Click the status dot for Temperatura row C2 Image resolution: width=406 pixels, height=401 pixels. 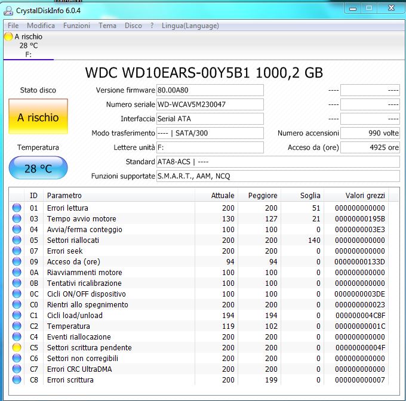pyautogui.click(x=17, y=326)
